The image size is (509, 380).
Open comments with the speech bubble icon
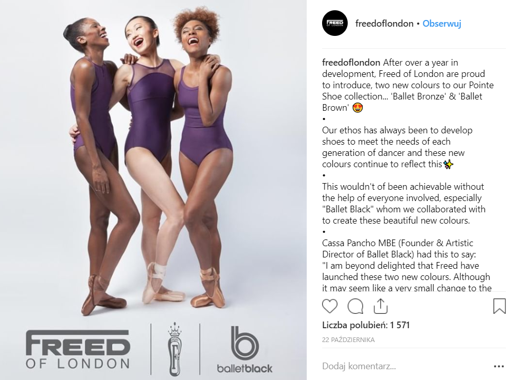(355, 306)
